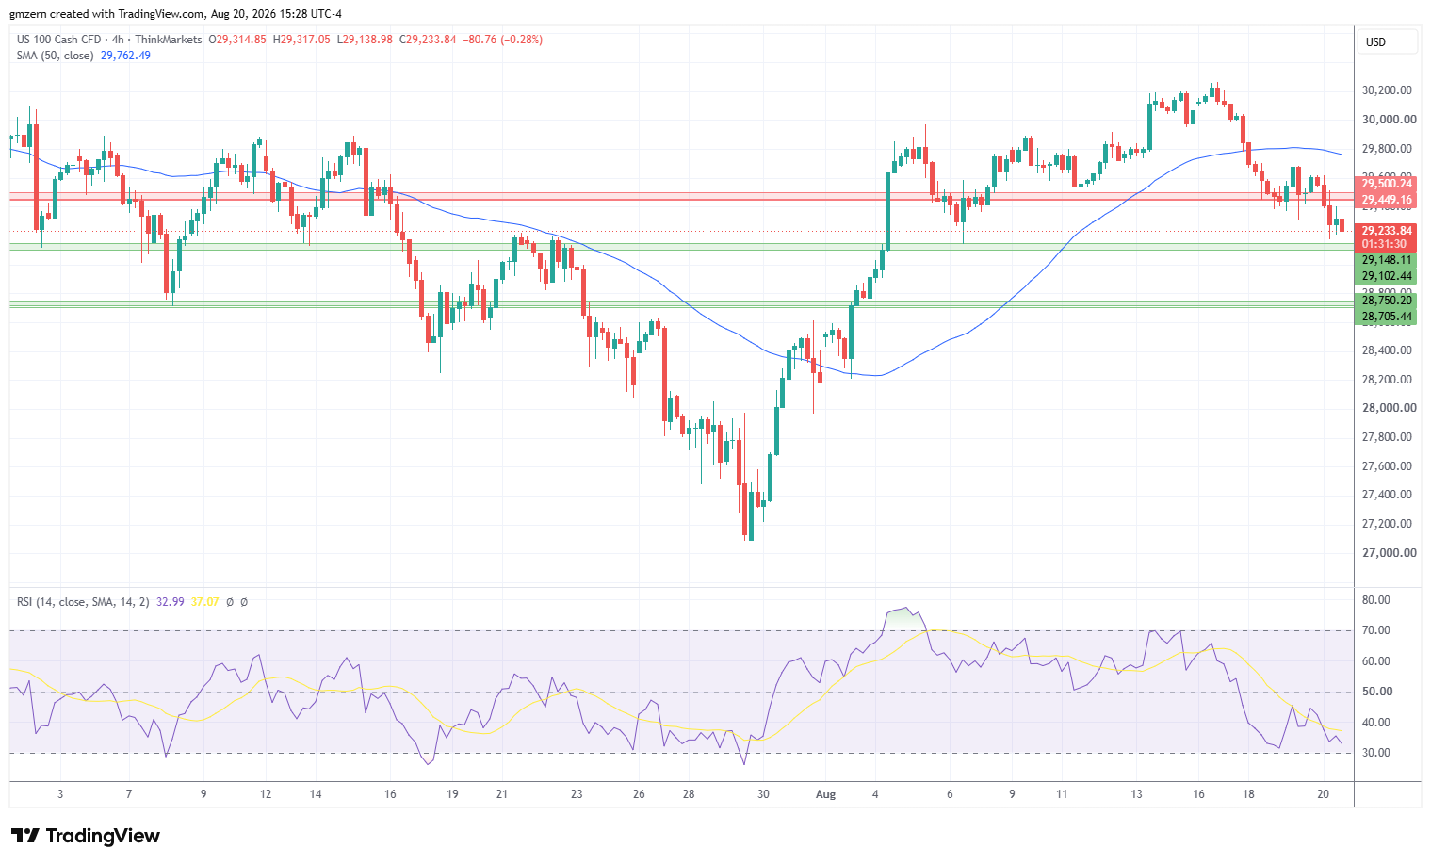Click the green 29,102.44 support label
This screenshot has height=864, width=1431.
click(x=1386, y=276)
